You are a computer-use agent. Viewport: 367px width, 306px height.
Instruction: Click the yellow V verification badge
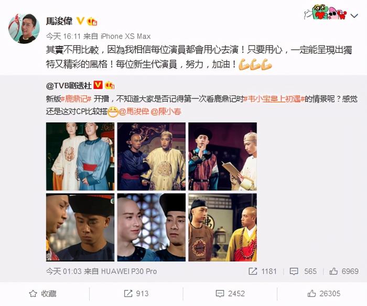click(x=80, y=21)
